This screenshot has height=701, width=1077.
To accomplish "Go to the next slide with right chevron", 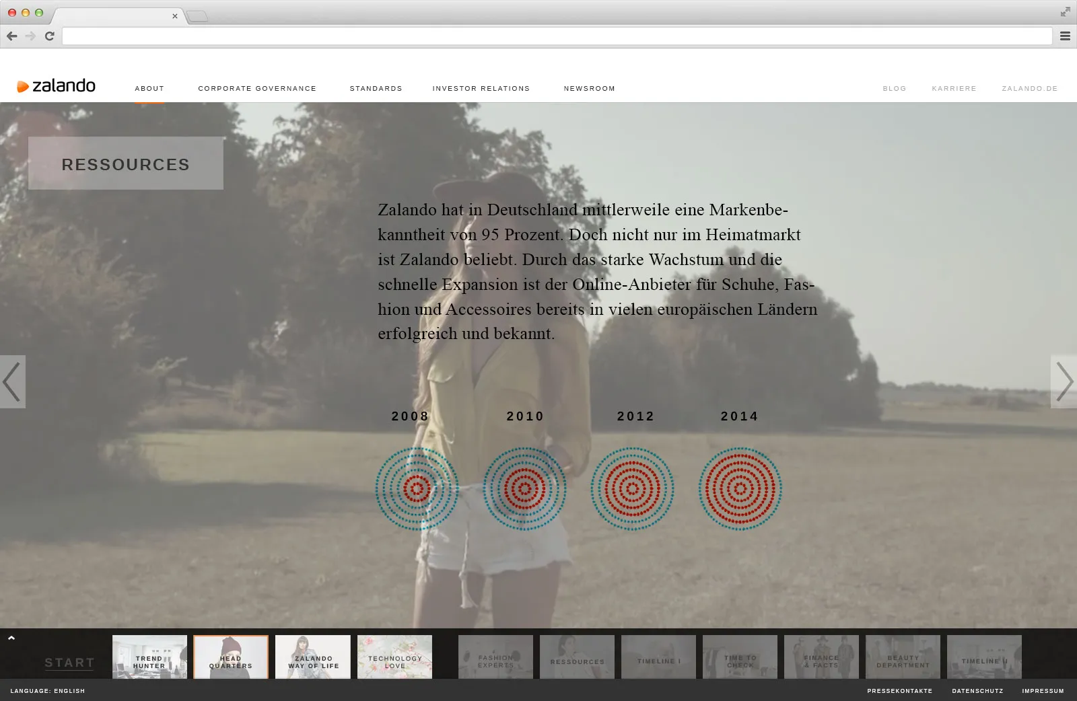I will click(x=1064, y=381).
